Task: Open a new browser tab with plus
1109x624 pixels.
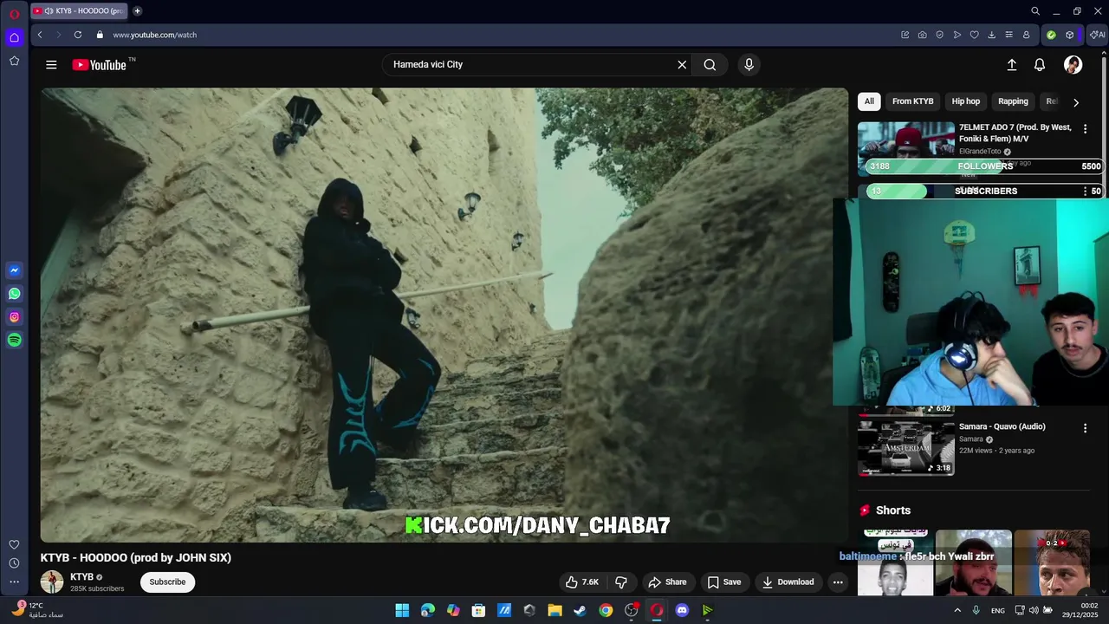Action: coord(137,11)
